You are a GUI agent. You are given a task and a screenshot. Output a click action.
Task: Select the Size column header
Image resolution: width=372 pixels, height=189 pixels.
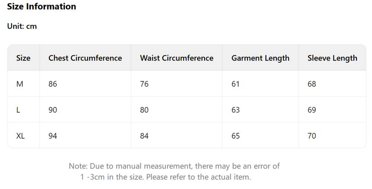click(x=23, y=58)
